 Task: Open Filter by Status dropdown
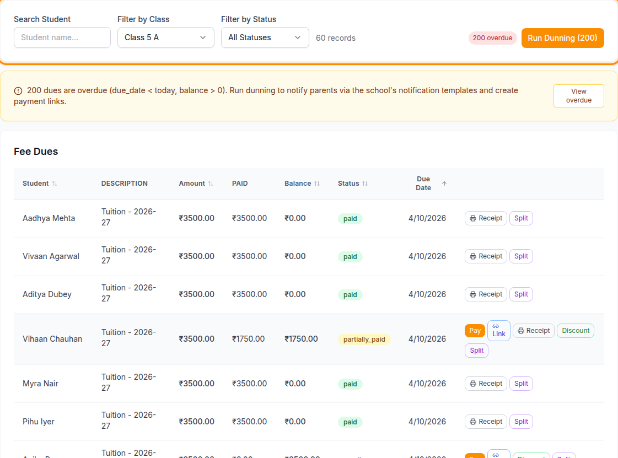265,37
